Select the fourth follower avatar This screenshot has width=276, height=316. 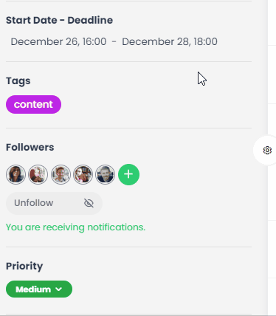[x=83, y=174]
